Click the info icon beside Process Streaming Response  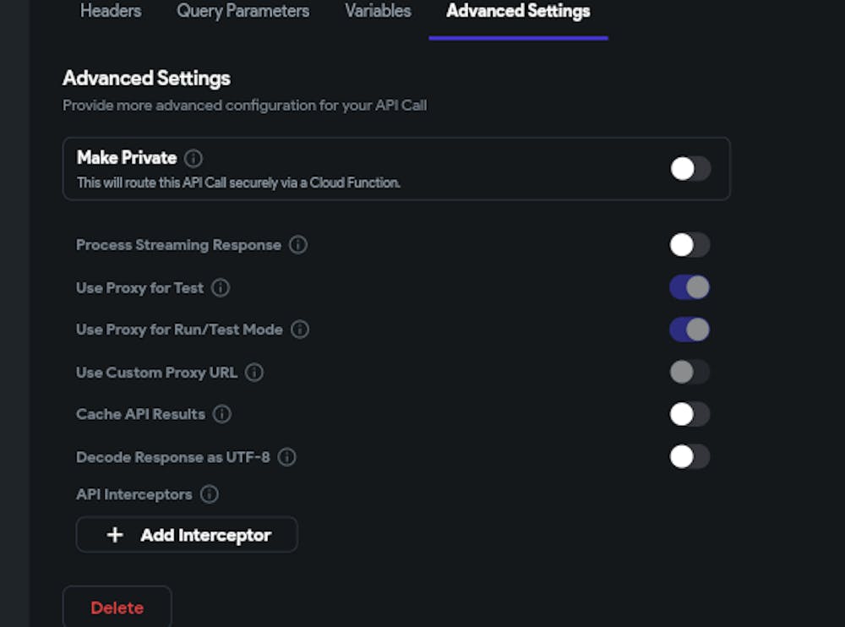297,245
